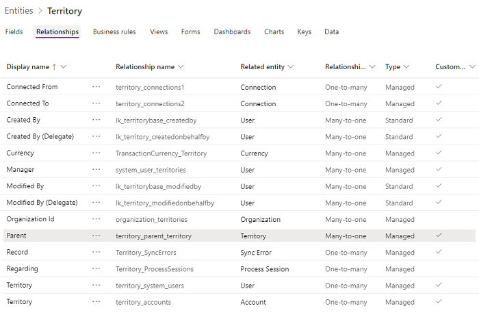Expand the Customizable column header dropdown
Image resolution: width=479 pixels, height=315 pixels.
pyautogui.click(x=472, y=67)
